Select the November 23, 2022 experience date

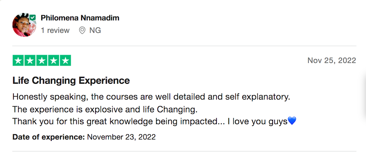coord(121,137)
